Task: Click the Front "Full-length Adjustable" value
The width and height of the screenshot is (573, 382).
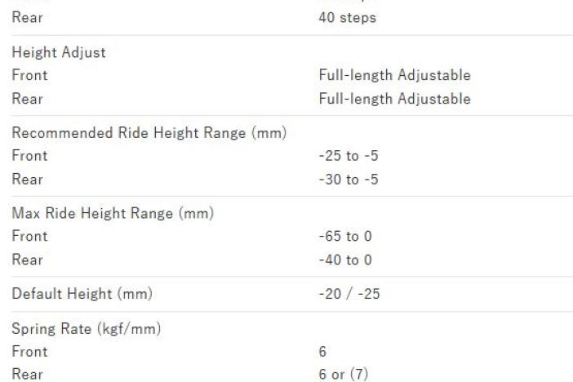Action: [x=395, y=75]
